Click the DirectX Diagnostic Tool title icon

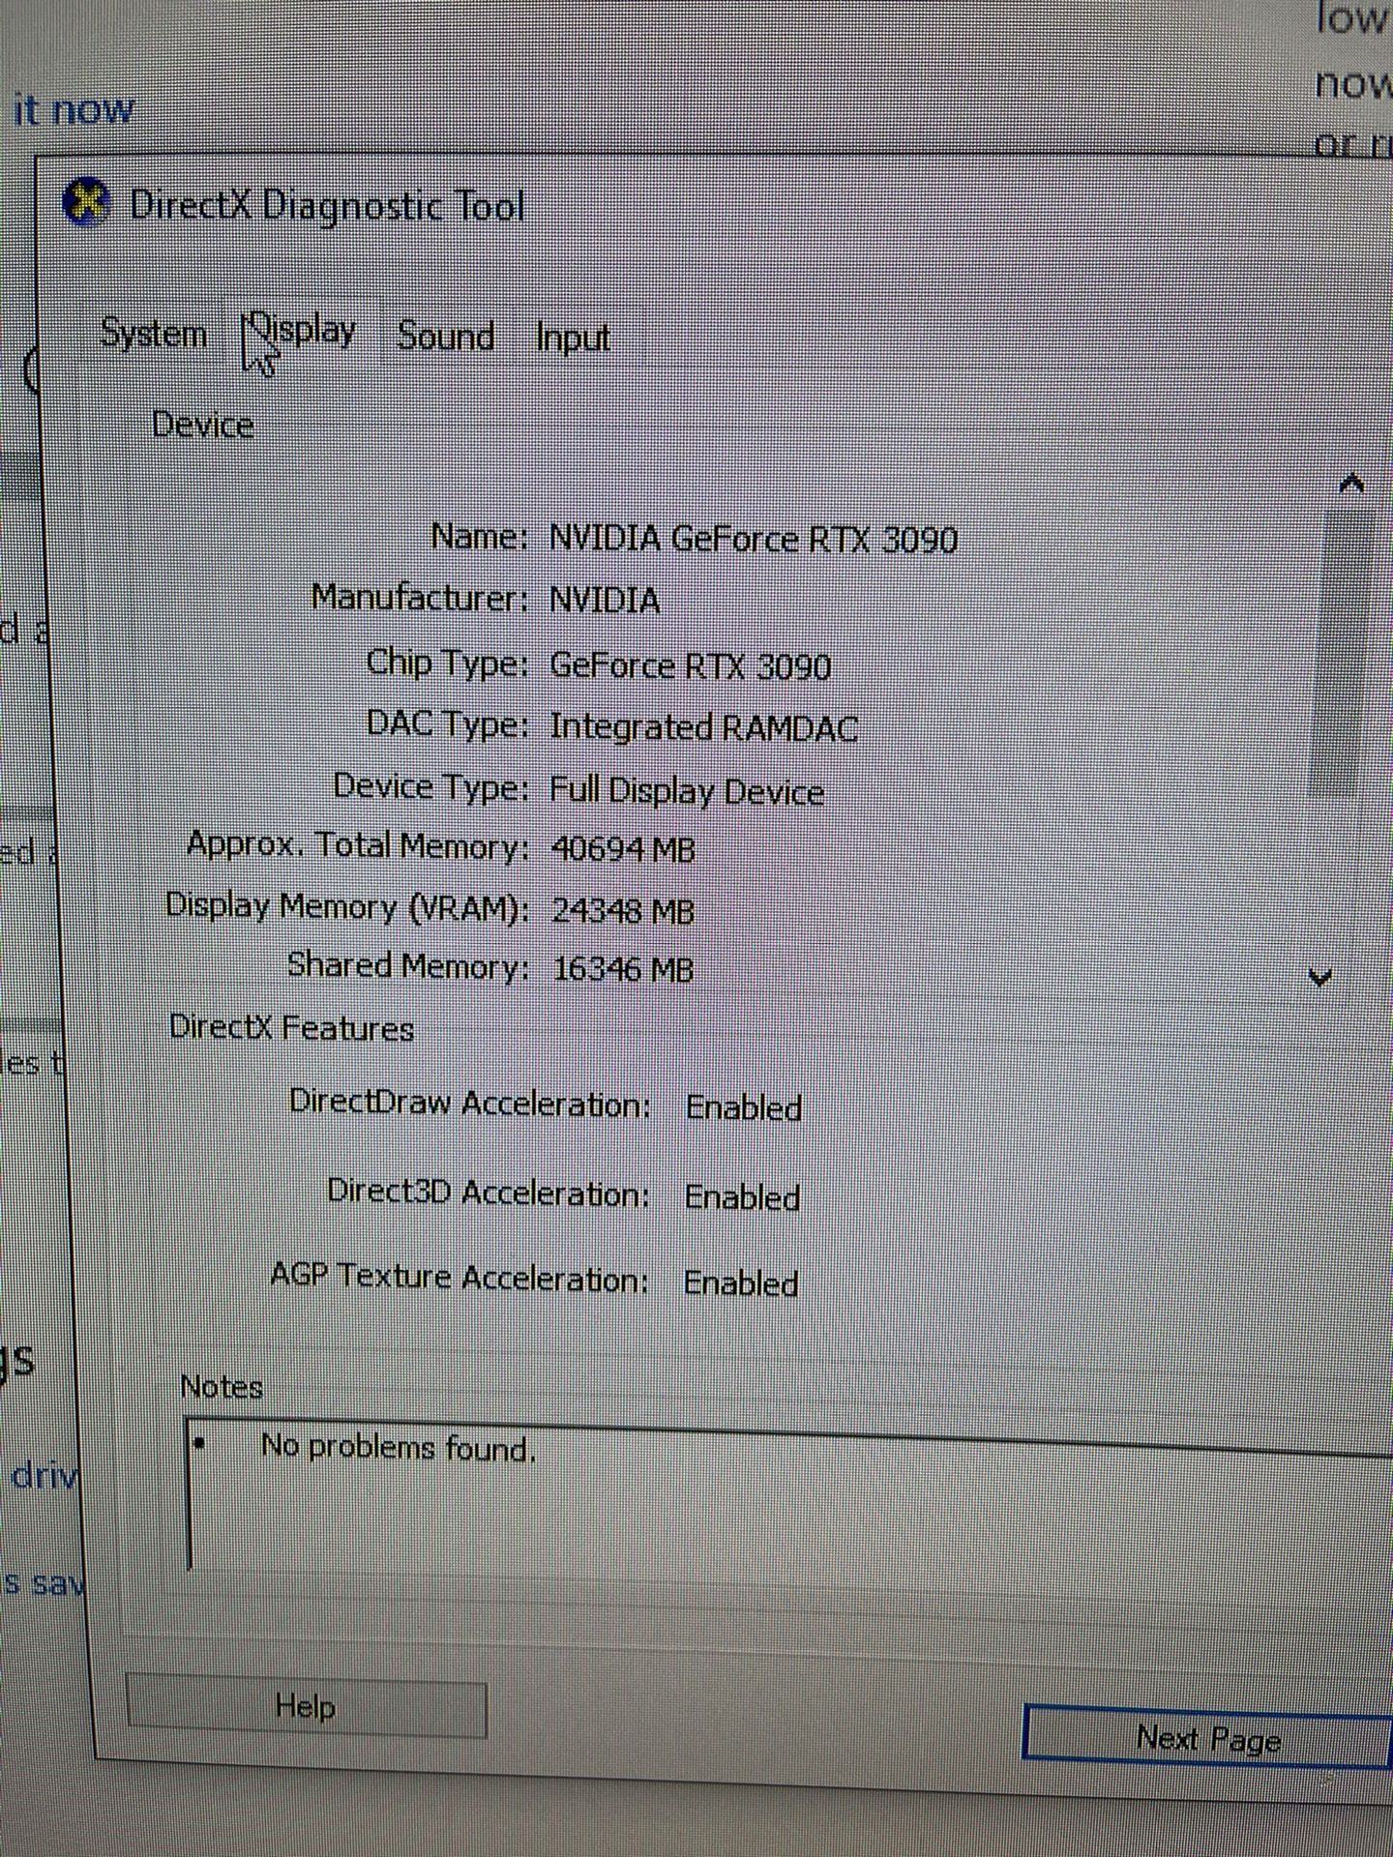point(85,203)
